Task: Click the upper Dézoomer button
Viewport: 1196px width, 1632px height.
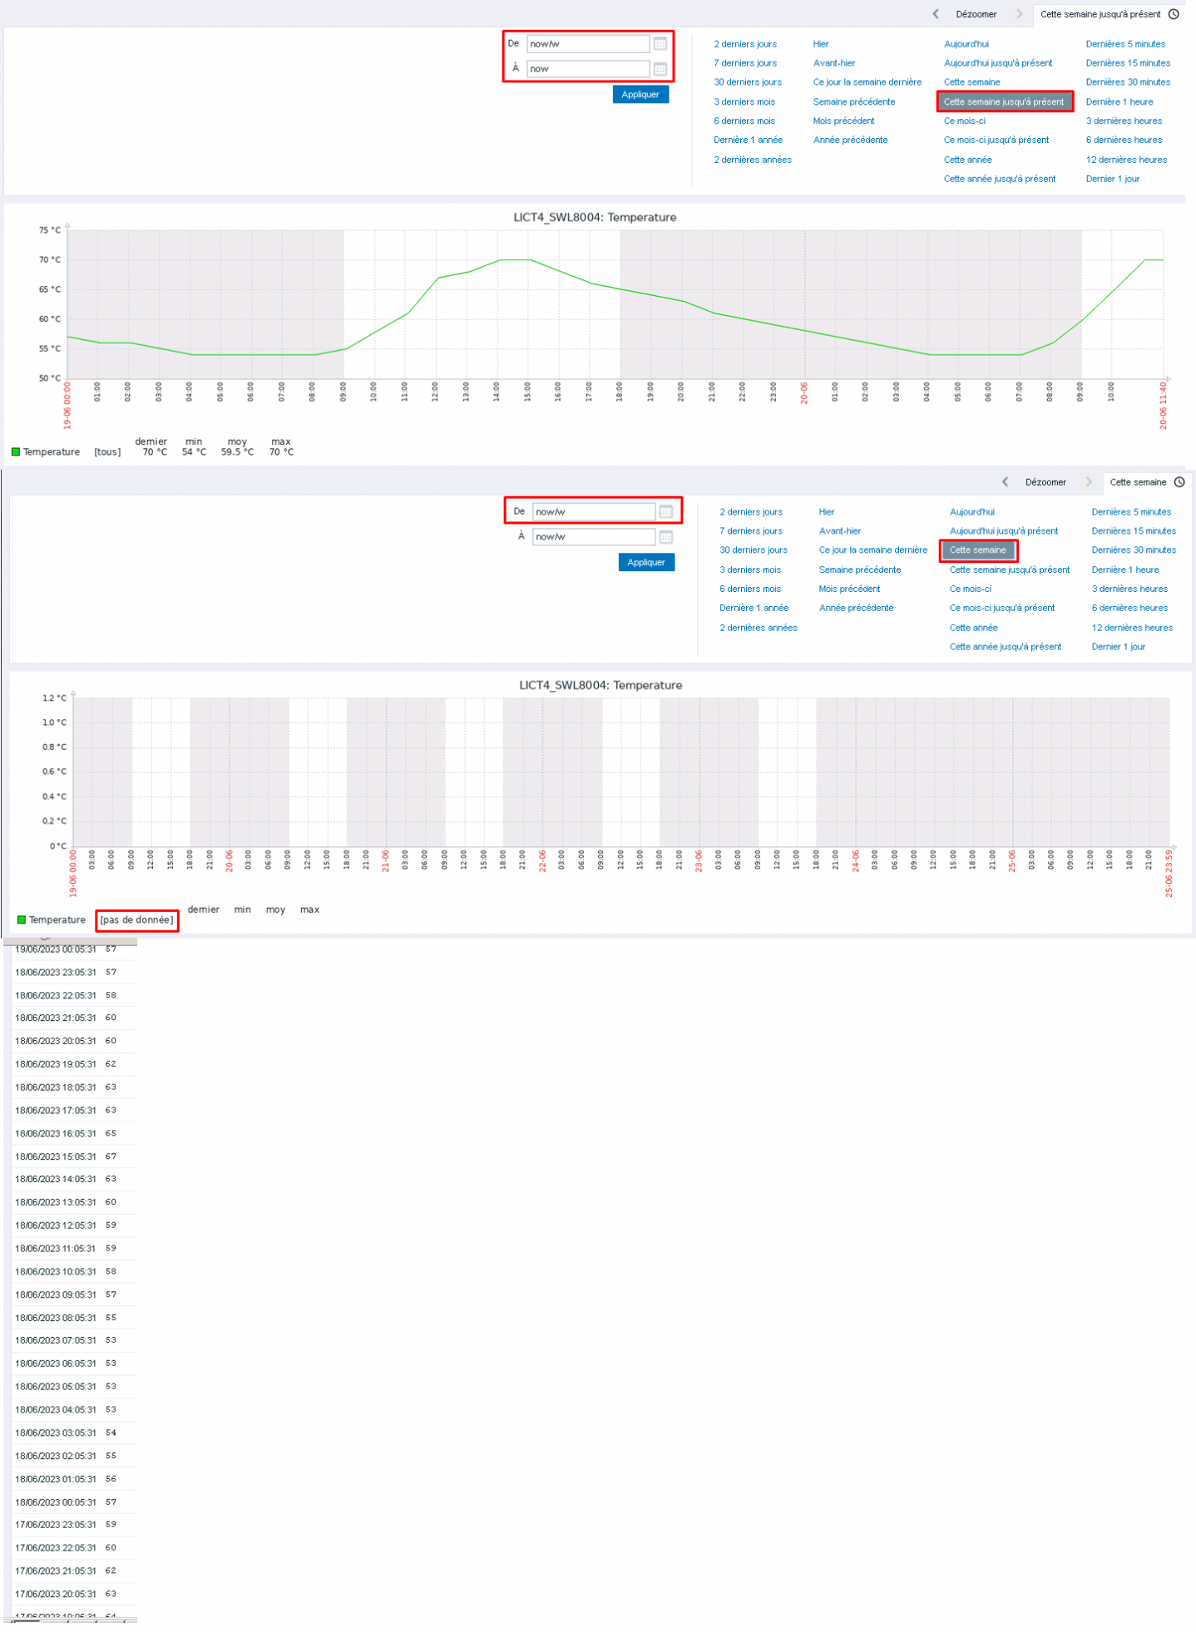Action: [x=976, y=14]
